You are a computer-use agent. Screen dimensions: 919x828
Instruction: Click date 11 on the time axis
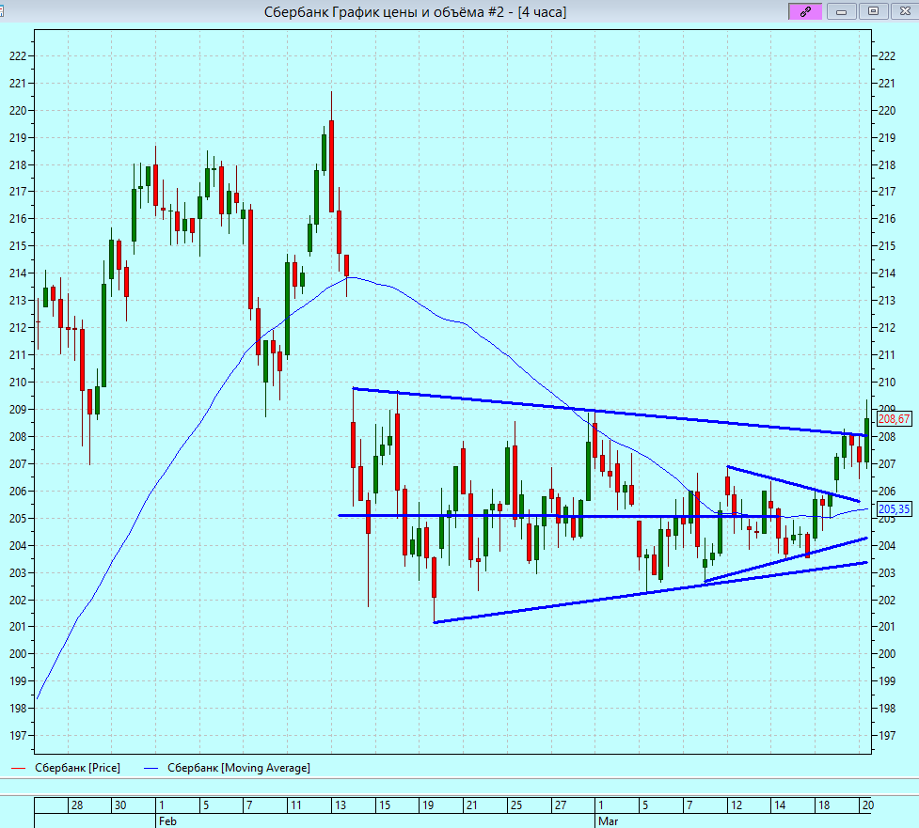coord(296,805)
